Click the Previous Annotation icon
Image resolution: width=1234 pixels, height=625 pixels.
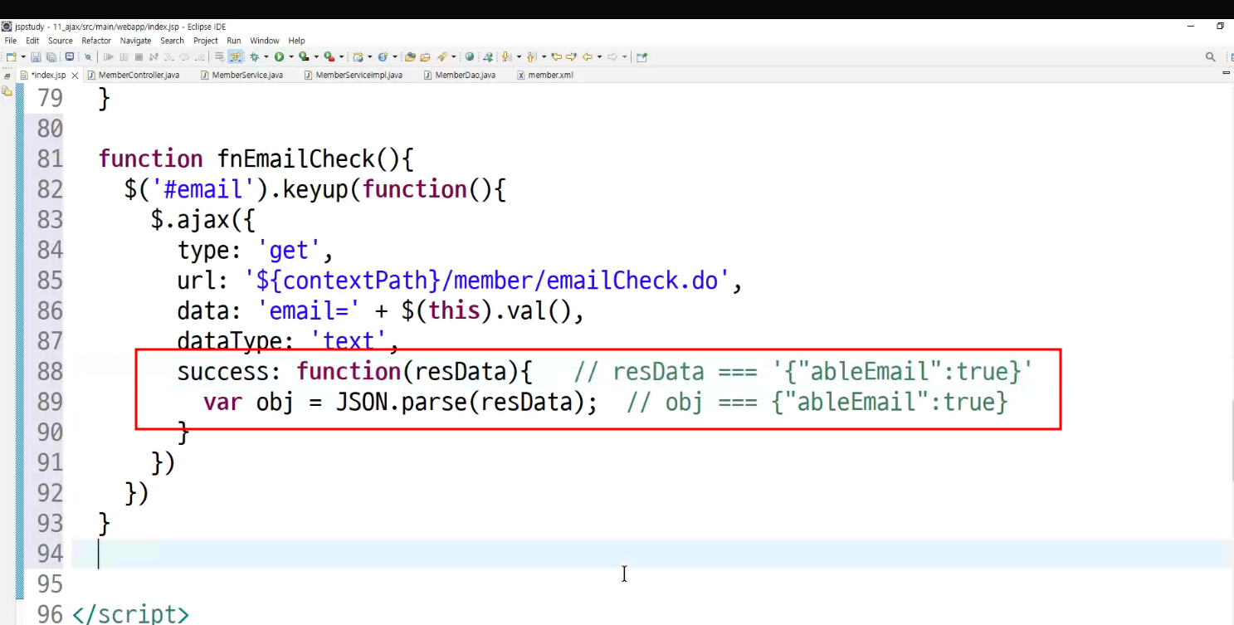(x=530, y=57)
